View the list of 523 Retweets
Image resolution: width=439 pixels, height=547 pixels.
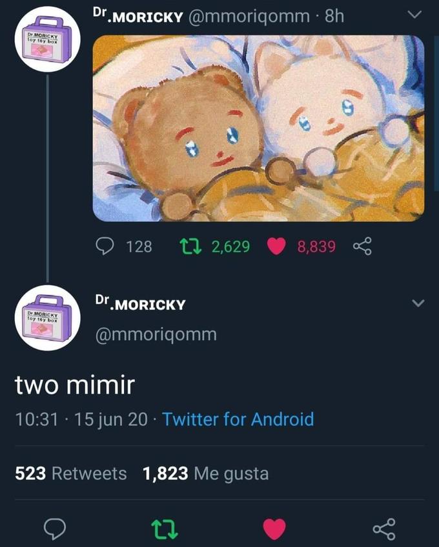pyautogui.click(x=71, y=473)
